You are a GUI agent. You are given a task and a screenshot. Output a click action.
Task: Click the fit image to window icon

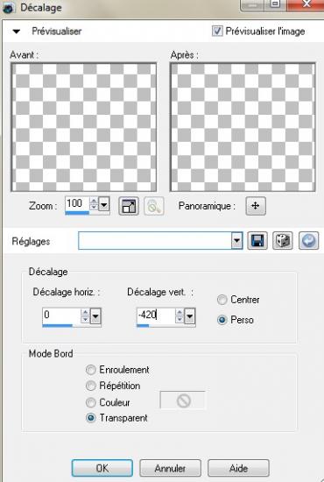129,206
